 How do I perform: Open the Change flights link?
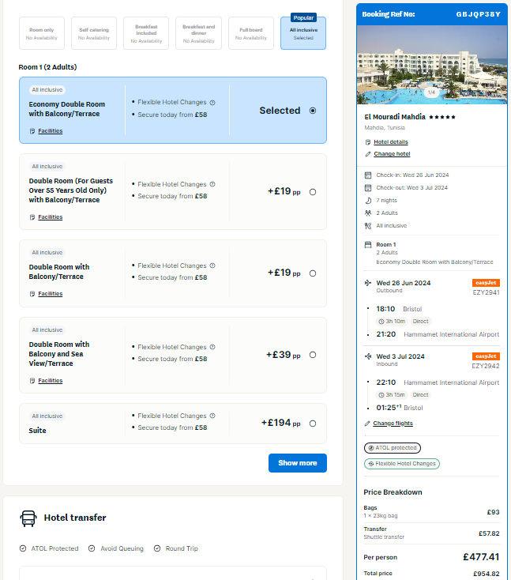point(393,424)
